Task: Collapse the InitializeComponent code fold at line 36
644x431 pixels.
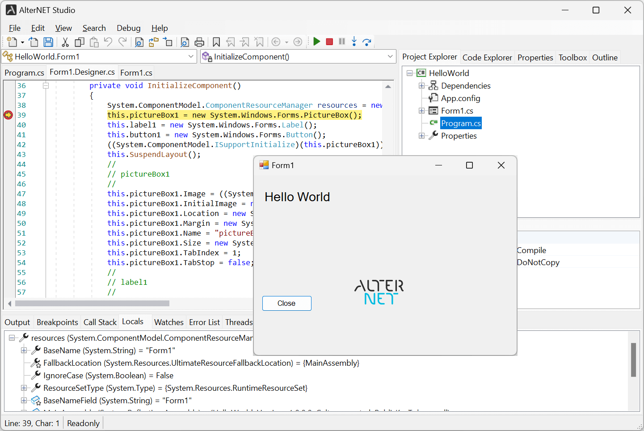Action: tap(46, 85)
